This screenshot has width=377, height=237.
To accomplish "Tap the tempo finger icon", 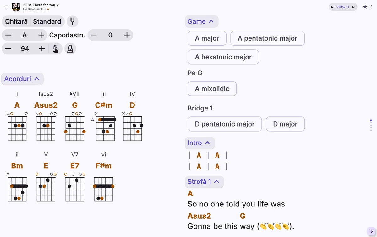I will 55,49.
